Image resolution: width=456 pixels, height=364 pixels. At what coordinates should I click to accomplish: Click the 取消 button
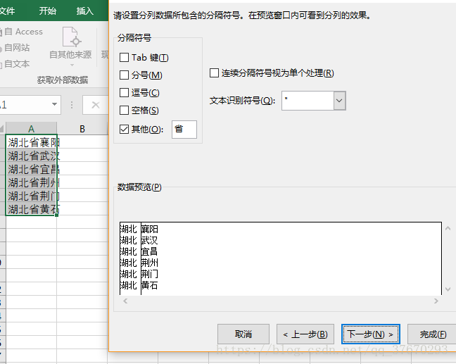[243, 334]
